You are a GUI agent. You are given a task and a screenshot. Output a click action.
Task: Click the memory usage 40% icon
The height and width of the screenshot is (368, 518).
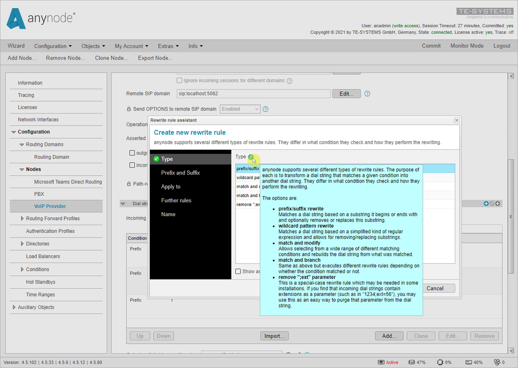(468, 362)
